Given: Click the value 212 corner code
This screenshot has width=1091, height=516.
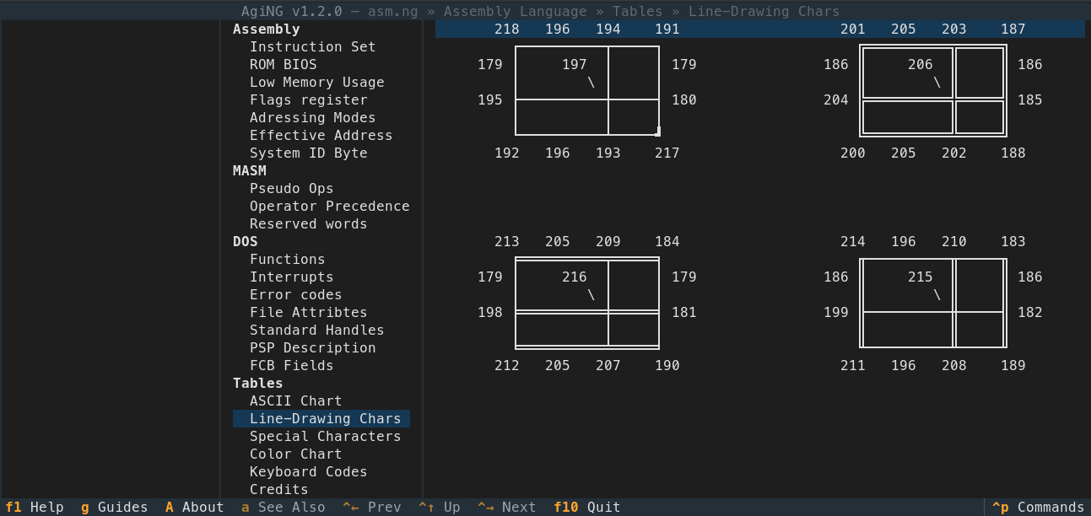Looking at the screenshot, I should pos(507,366).
